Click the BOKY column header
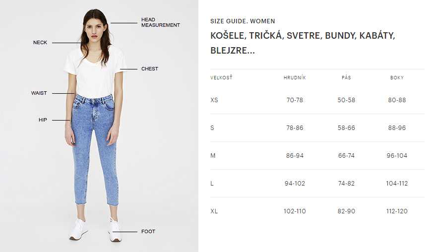 [x=397, y=77]
